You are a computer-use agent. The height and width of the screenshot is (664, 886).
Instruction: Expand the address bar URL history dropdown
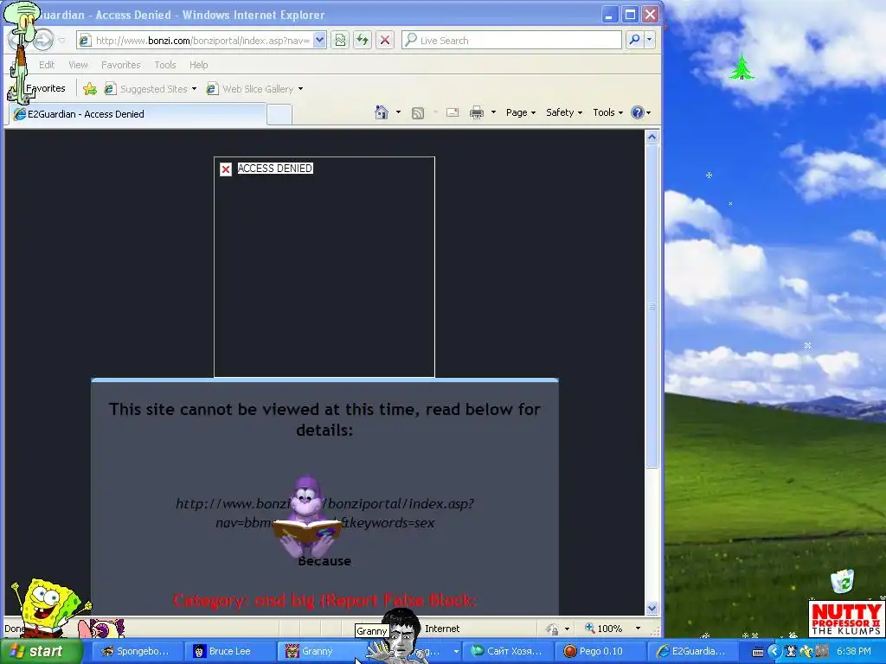pyautogui.click(x=319, y=40)
